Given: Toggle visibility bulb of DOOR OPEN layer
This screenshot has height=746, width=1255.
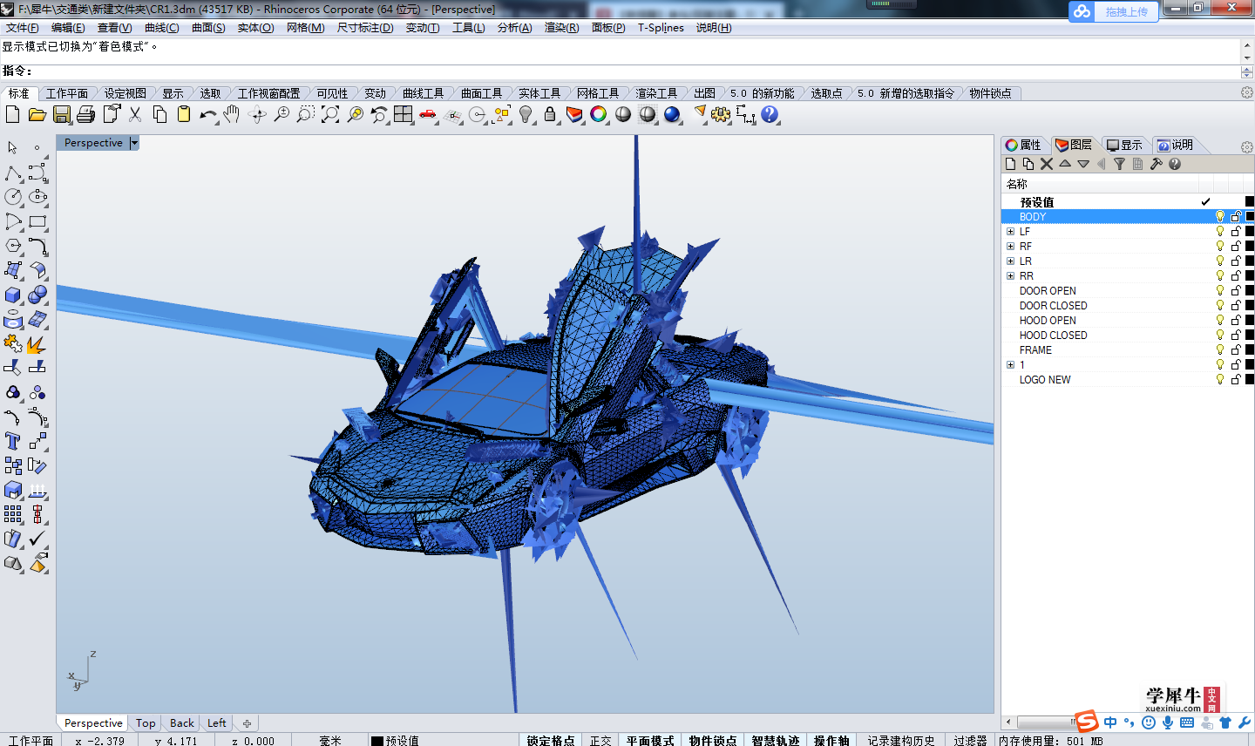Looking at the screenshot, I should (1220, 290).
